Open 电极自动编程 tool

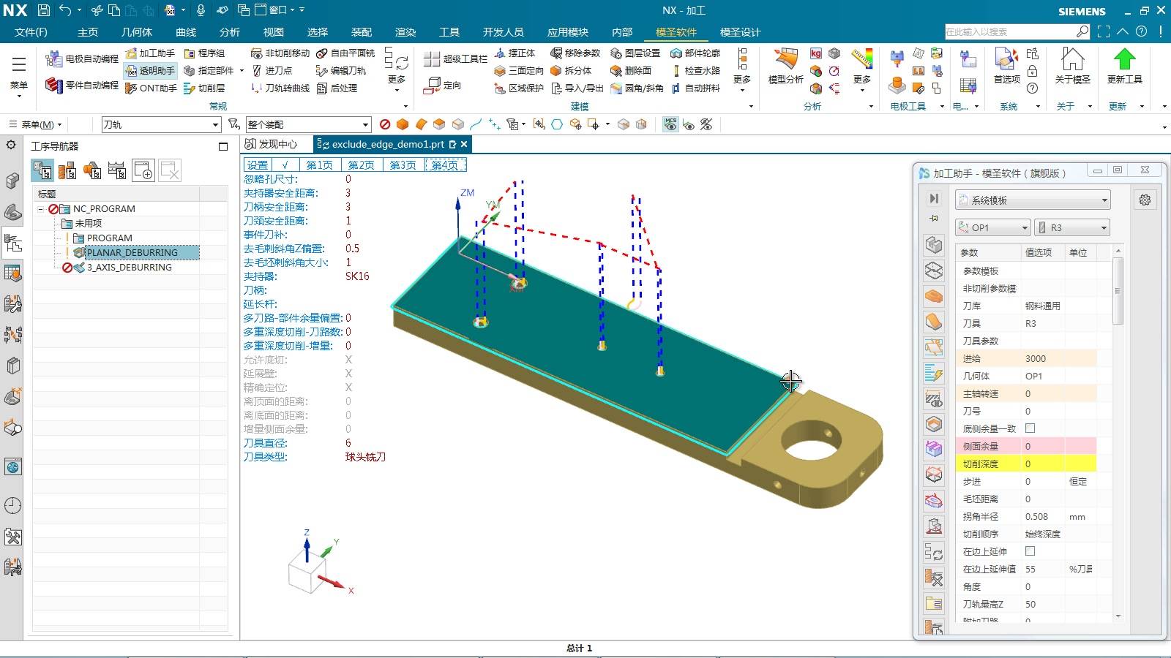pos(81,59)
